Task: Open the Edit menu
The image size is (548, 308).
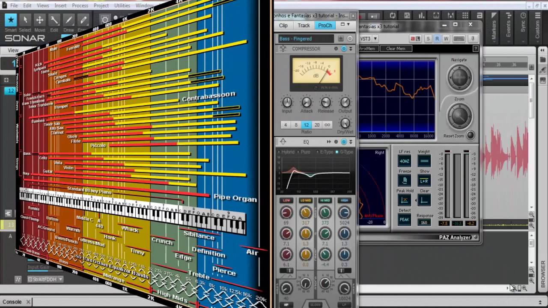Action: [x=27, y=6]
